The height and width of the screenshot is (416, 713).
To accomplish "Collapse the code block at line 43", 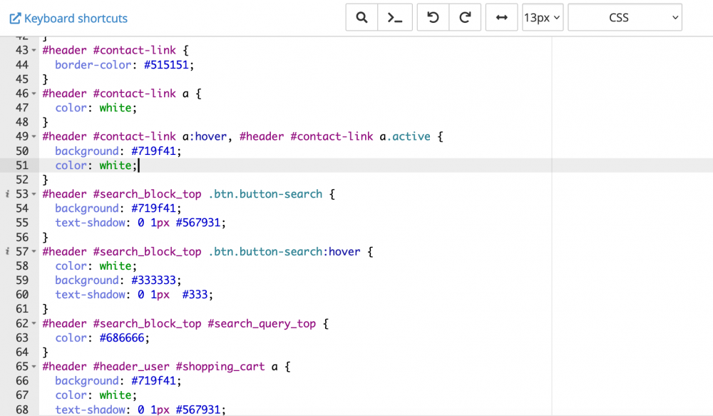I will point(34,51).
